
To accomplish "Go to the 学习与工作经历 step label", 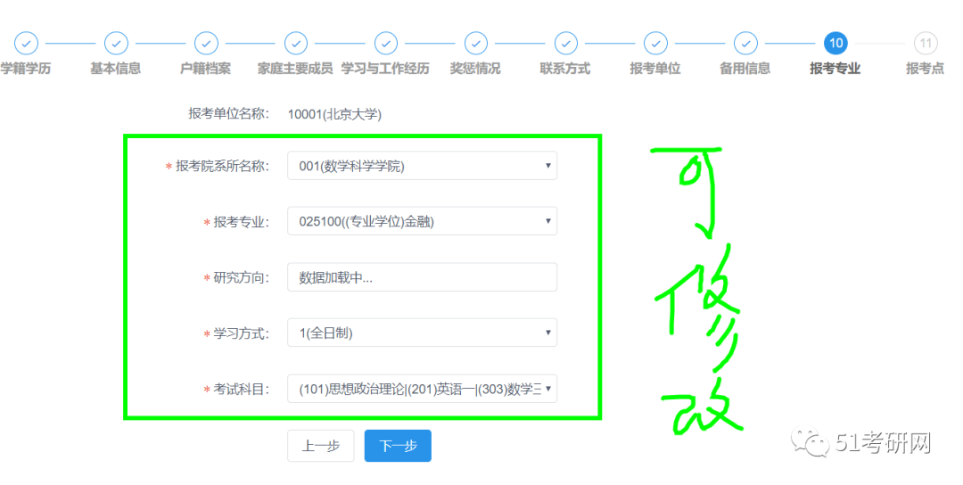I will click(386, 69).
